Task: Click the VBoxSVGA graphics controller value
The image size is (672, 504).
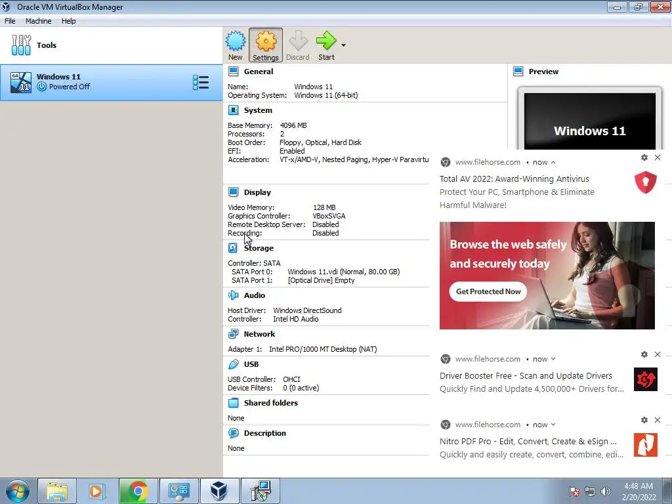Action: pyautogui.click(x=329, y=216)
